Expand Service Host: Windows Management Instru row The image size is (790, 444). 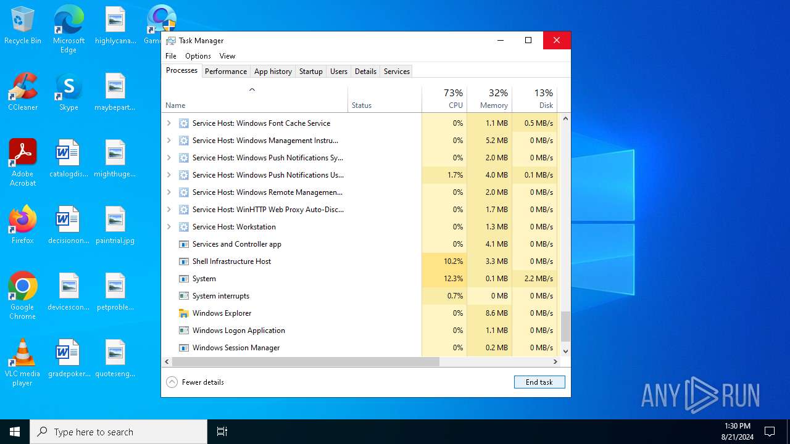point(169,141)
